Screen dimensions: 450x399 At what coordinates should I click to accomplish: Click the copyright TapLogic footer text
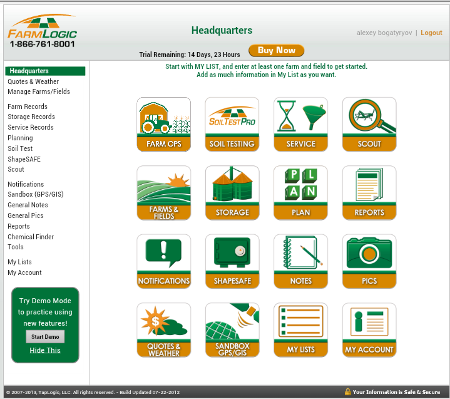(93, 392)
